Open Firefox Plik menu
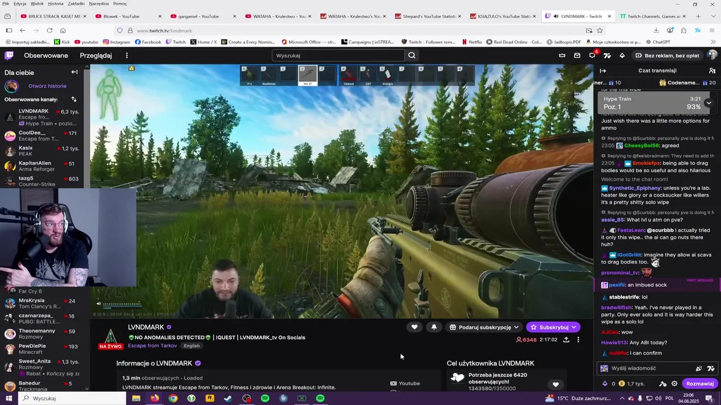The height and width of the screenshot is (405, 721). [x=6, y=3]
